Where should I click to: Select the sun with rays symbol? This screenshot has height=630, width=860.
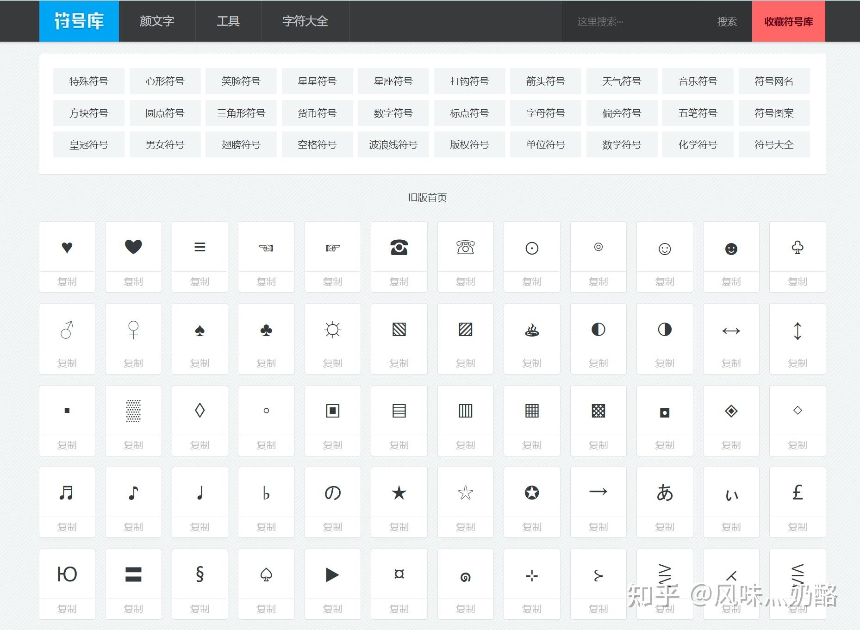point(333,330)
